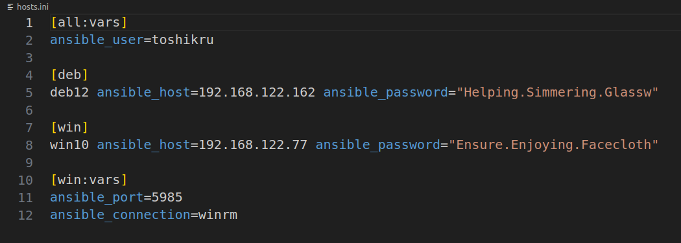Click the IP address 192.168.122.77
The width and height of the screenshot is (681, 243).
pos(253,145)
